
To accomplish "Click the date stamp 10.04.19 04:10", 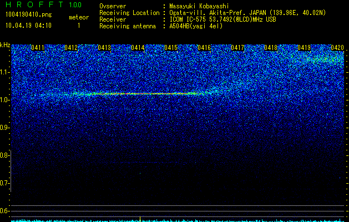I will [28, 26].
